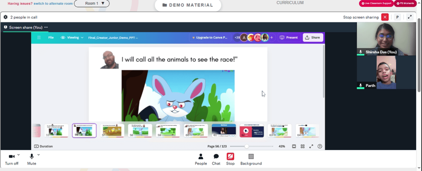Stop screen sharing with red X button
This screenshot has height=171, width=422.
pyautogui.click(x=385, y=17)
